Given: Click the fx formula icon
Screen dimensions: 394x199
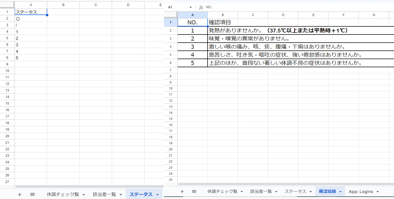Looking at the screenshot, I should tap(201, 7).
